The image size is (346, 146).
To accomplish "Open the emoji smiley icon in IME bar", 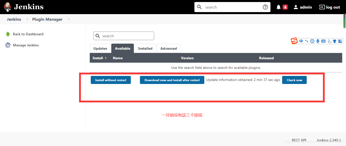I will (x=312, y=41).
